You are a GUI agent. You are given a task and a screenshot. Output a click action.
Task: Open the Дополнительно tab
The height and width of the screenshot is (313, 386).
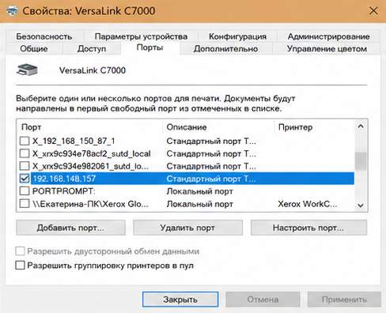(x=225, y=49)
